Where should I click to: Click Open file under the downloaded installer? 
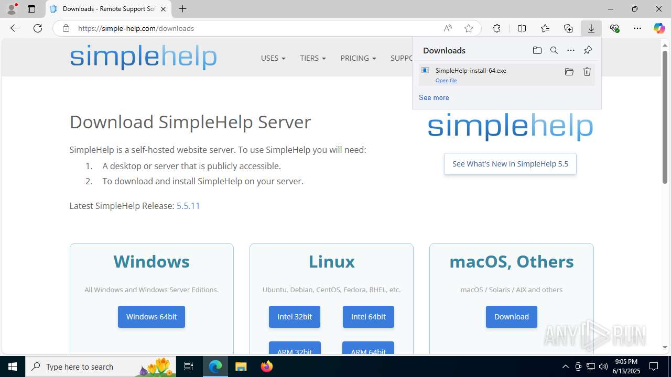(446, 81)
